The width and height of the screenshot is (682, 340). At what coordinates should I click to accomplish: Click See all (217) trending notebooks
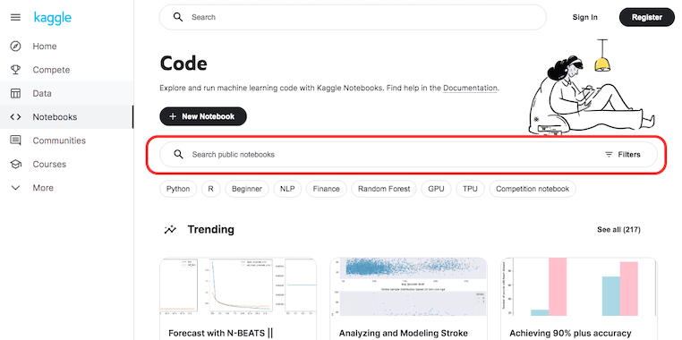tap(618, 230)
